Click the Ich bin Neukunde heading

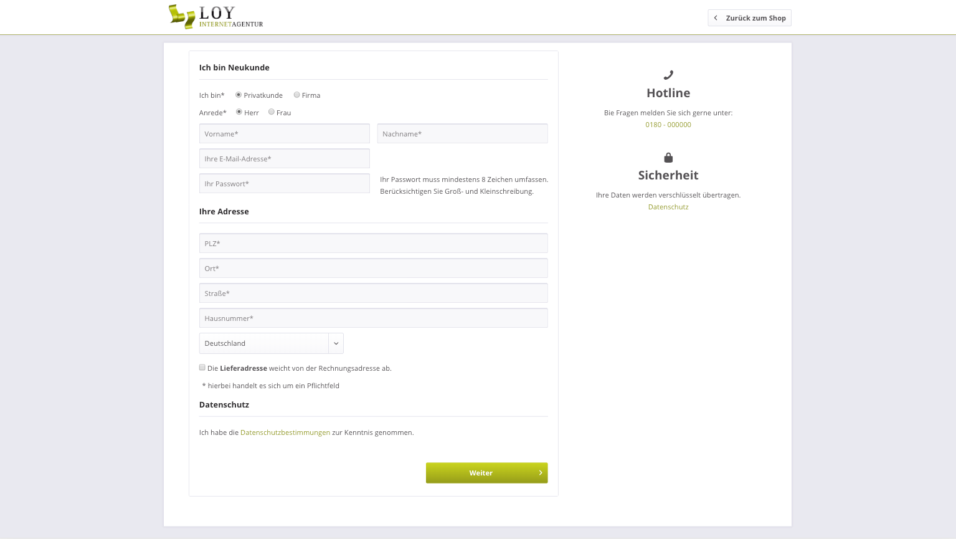[x=234, y=67]
